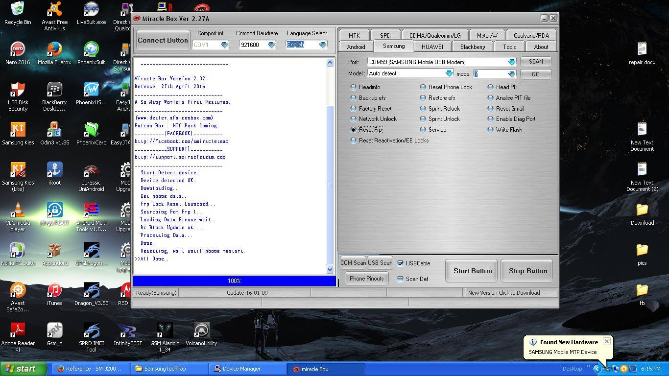Image resolution: width=669 pixels, height=376 pixels.
Task: Launch InfinityBEST desktop shortcut
Action: click(128, 334)
